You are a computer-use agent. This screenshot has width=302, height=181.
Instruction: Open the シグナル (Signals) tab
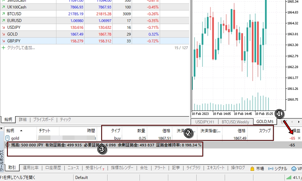[278, 168]
